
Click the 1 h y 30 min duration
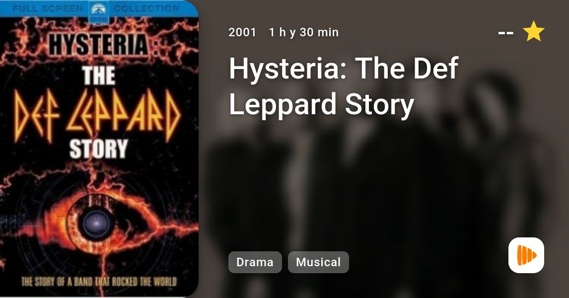pos(304,32)
